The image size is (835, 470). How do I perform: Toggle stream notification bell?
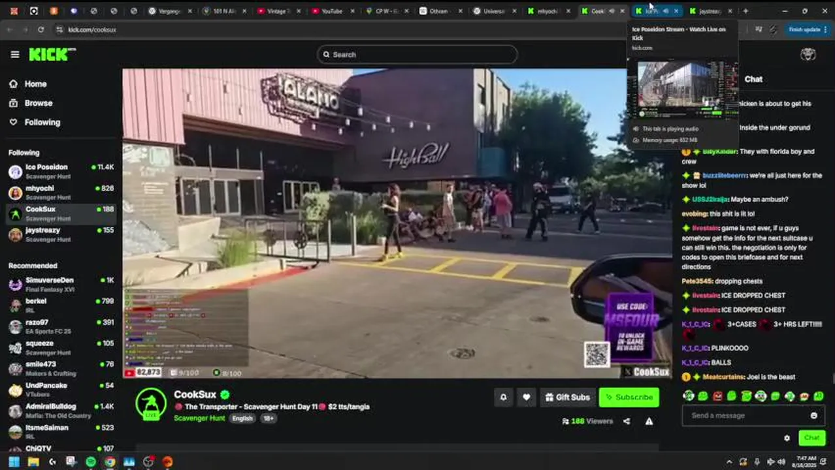(x=503, y=397)
